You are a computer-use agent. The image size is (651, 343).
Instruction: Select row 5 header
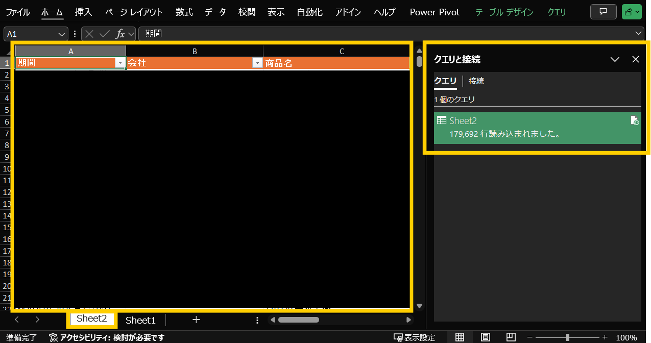pos(7,110)
